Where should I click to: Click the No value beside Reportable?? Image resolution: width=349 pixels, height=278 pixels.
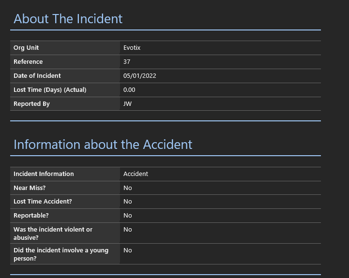[x=127, y=216]
